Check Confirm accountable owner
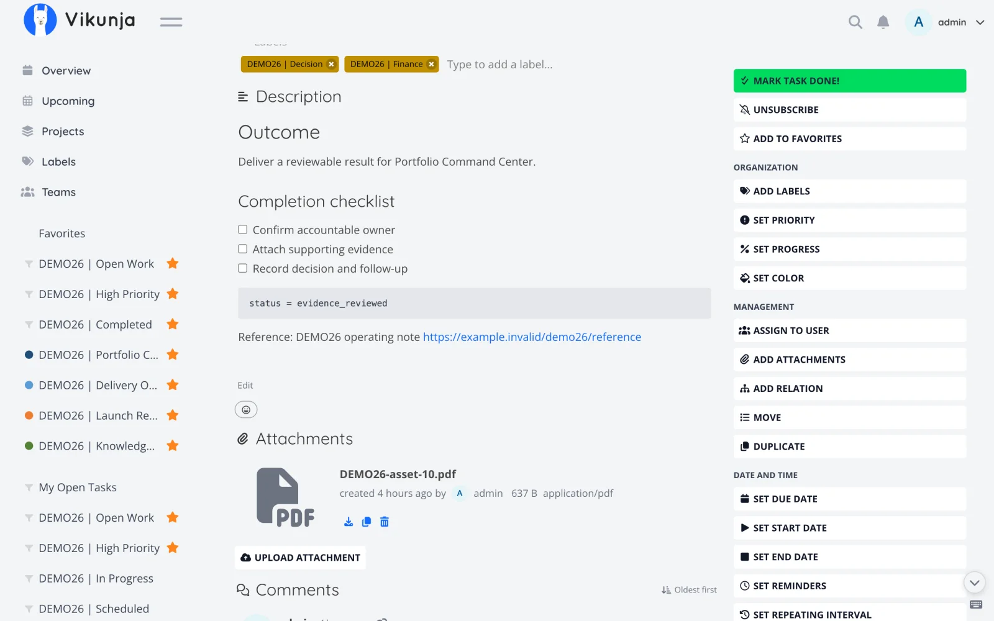The width and height of the screenshot is (994, 621). click(243, 230)
